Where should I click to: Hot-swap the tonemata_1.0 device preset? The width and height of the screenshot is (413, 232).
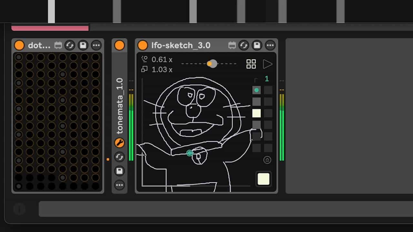[x=119, y=157]
